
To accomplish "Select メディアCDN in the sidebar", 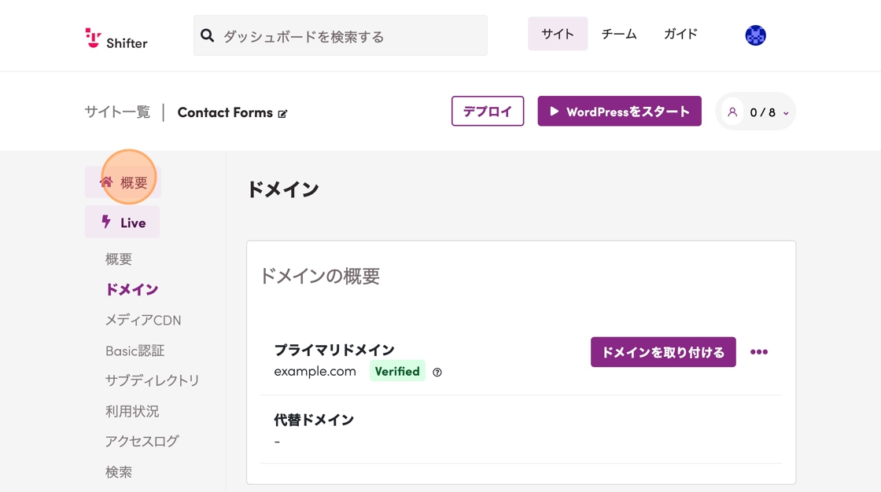I will 143,320.
